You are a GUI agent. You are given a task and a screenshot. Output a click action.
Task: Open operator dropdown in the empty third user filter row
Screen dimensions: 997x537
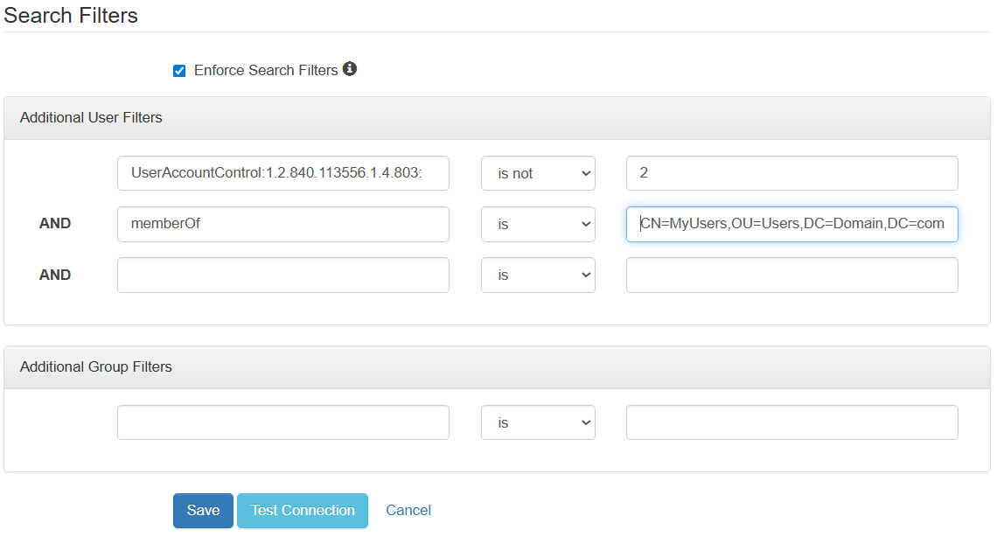click(x=538, y=275)
